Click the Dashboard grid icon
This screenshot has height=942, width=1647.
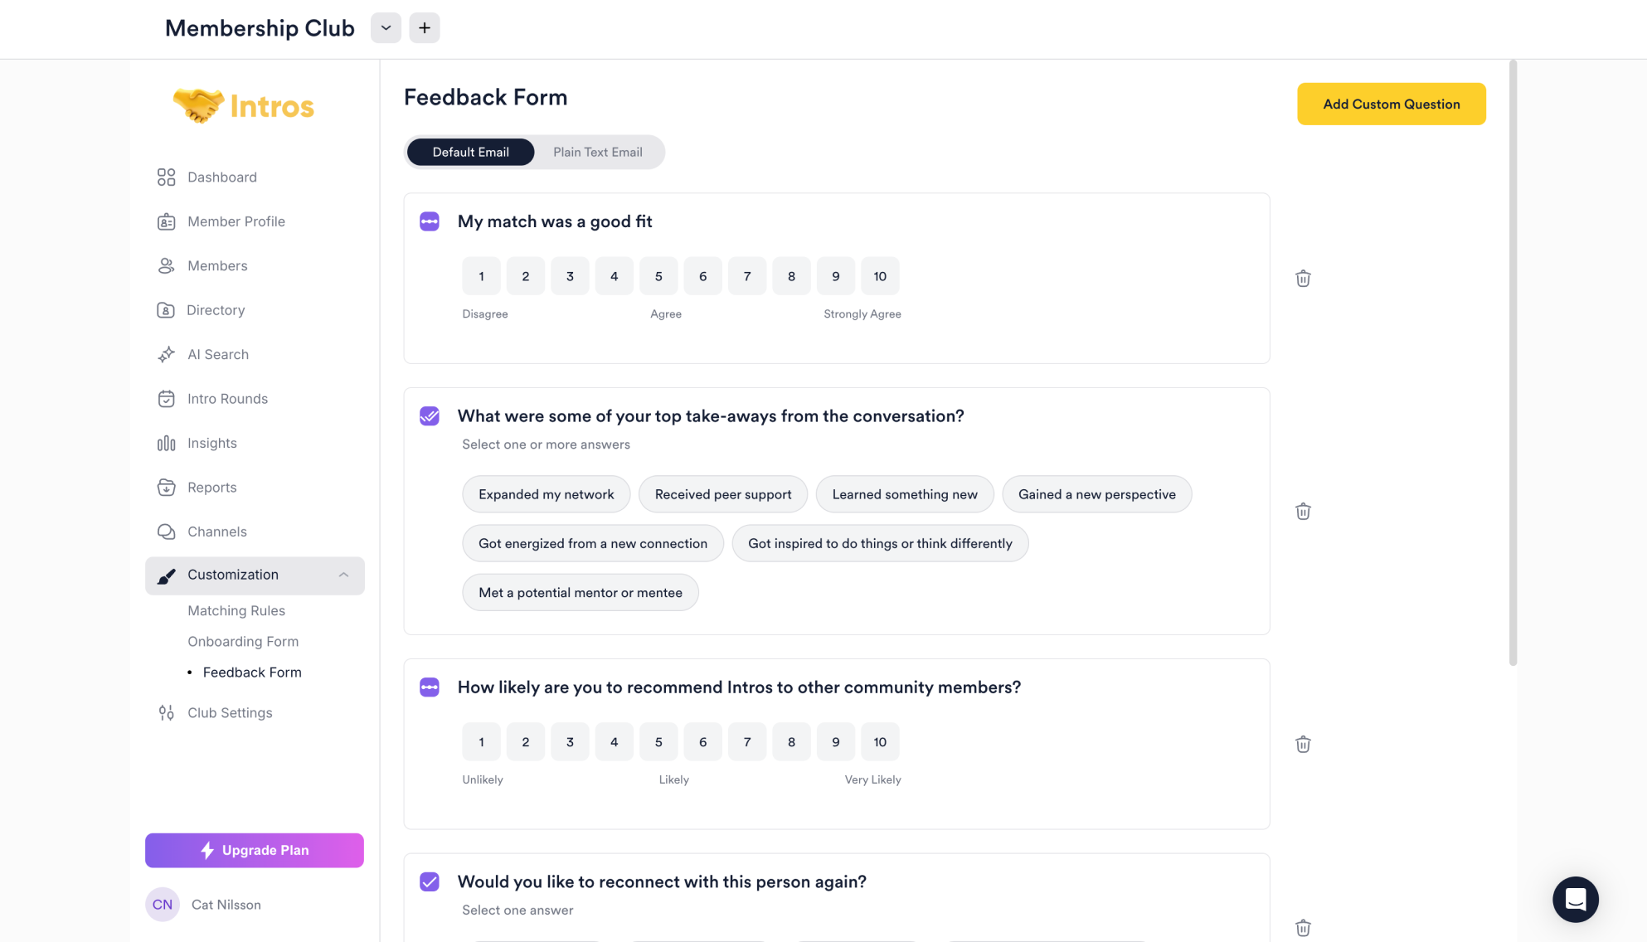pyautogui.click(x=167, y=177)
